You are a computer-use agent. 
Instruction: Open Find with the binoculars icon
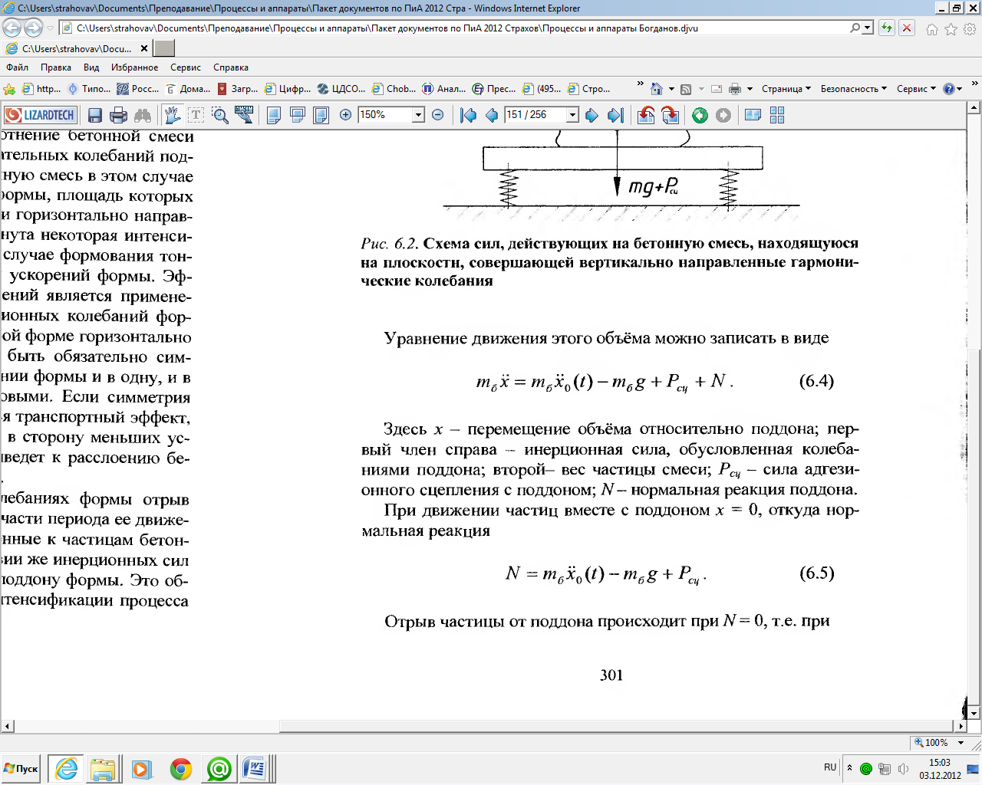[143, 115]
